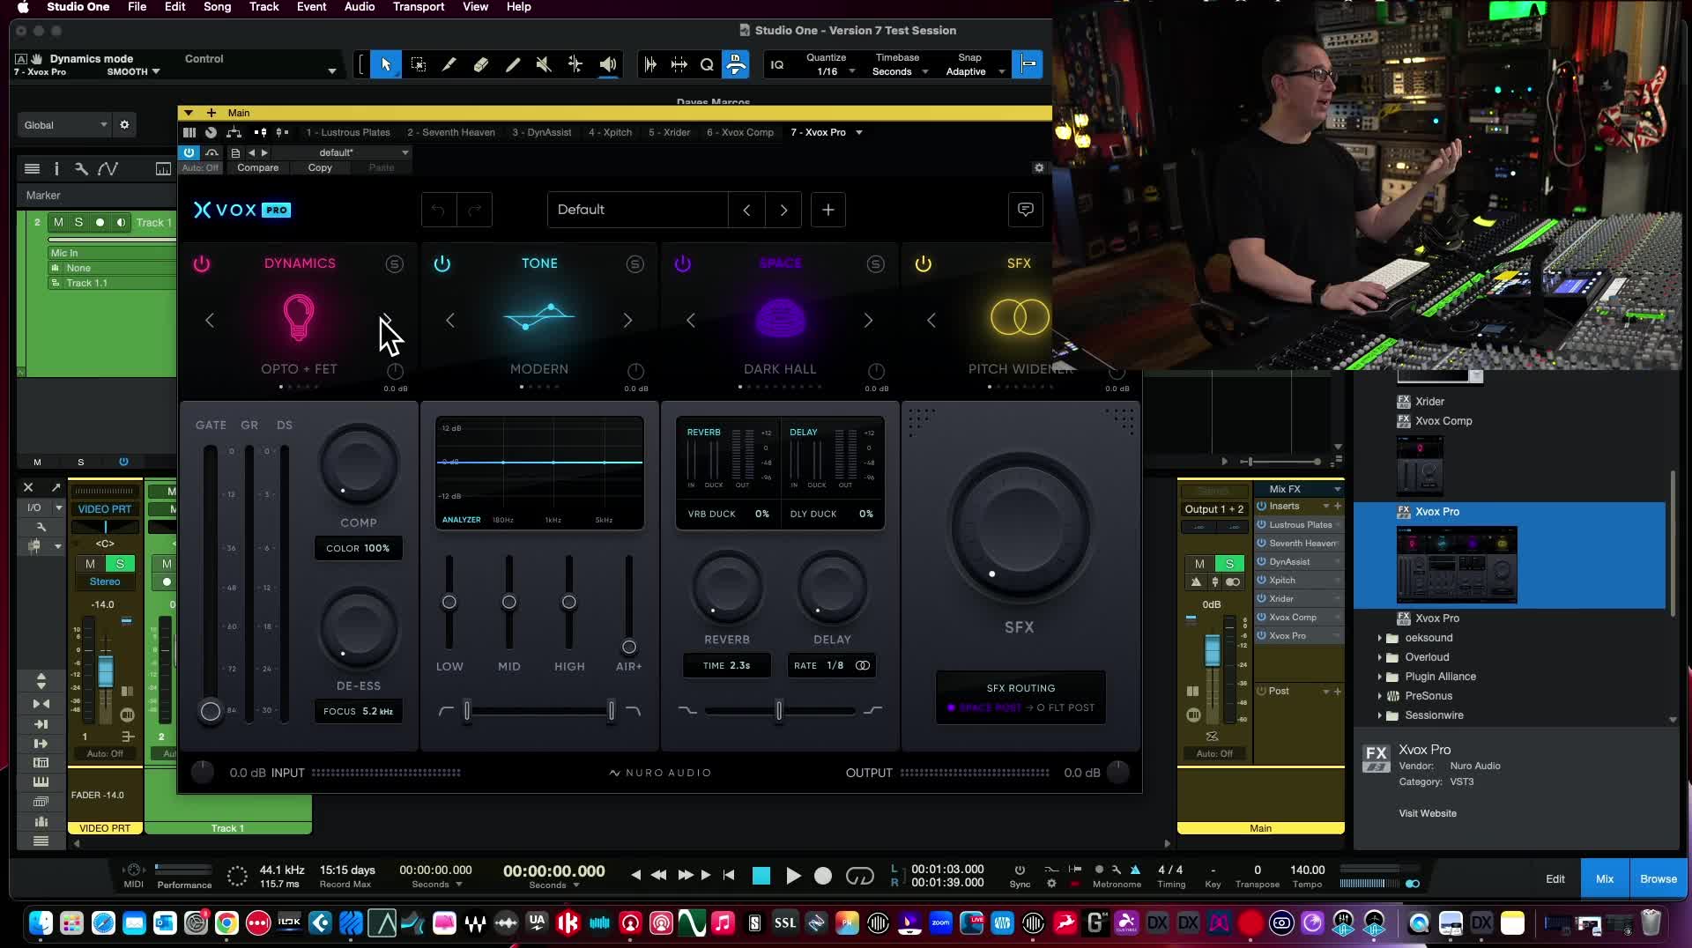Open the Song menu

(x=217, y=7)
